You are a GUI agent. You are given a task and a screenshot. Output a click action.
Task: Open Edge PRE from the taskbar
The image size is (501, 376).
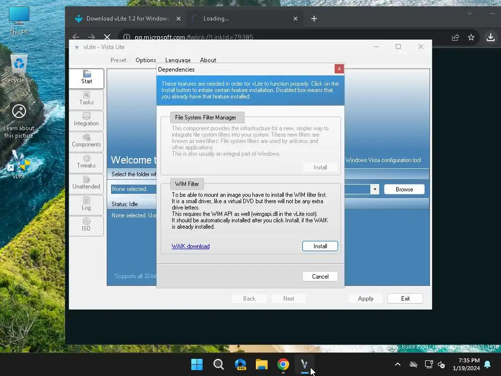[240, 364]
